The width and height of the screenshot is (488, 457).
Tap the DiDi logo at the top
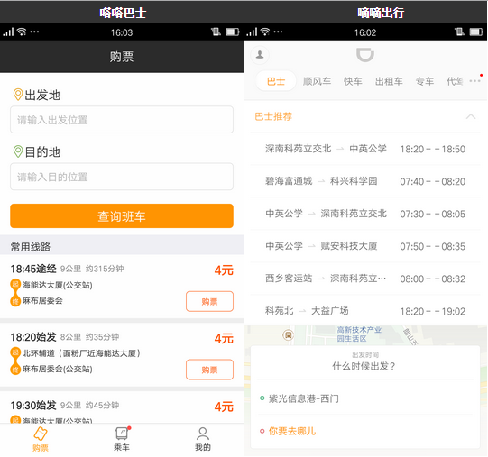[365, 55]
